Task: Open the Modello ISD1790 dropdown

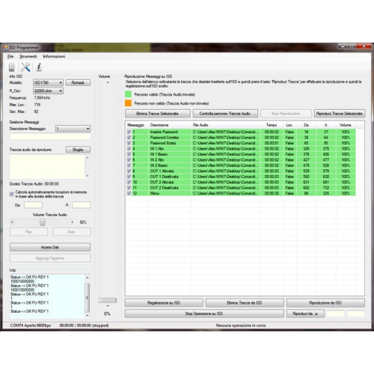Action: click(x=48, y=82)
